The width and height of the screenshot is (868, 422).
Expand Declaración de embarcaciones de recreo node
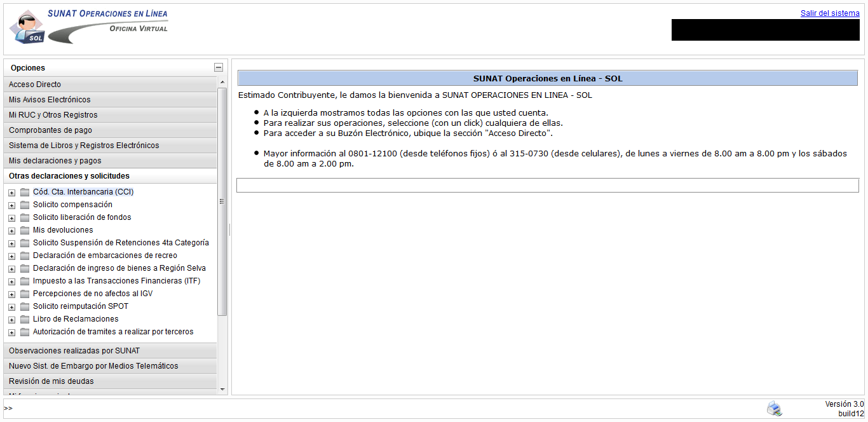click(x=11, y=256)
